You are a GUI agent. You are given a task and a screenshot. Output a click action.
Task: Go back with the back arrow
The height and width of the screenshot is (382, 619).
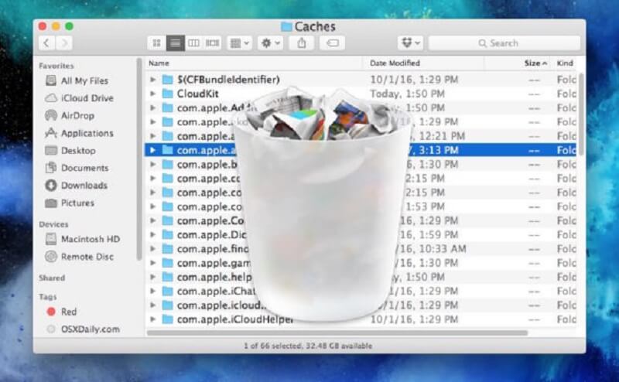point(46,43)
